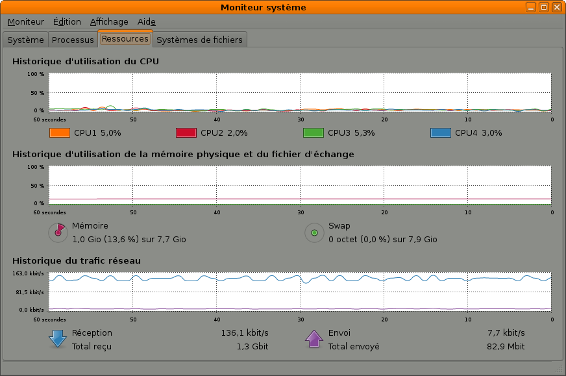
Task: Click '0 octet (0,0 %) sur 7,9 Gio'
Action: point(382,240)
